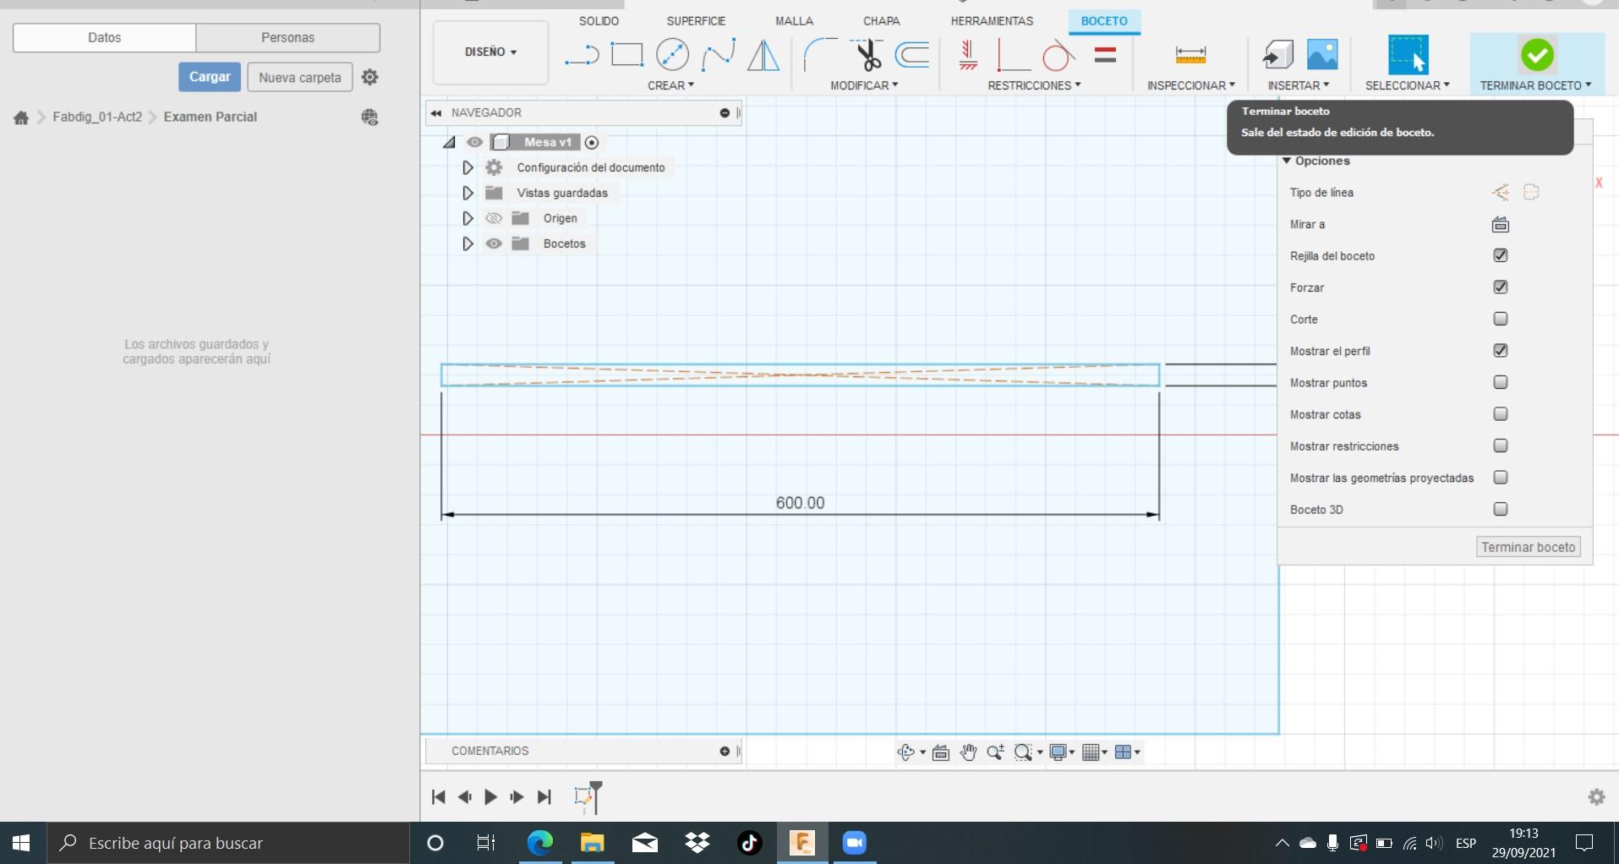The height and width of the screenshot is (864, 1619).
Task: Select the Pan hand tool
Action: coord(968,752)
